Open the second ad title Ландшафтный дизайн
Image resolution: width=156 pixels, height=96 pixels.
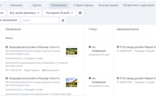point(35,78)
